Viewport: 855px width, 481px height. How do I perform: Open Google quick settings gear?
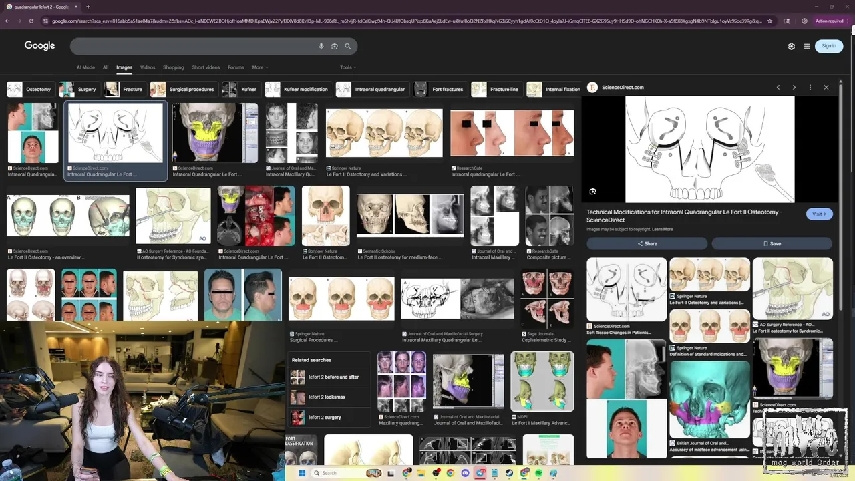click(792, 46)
